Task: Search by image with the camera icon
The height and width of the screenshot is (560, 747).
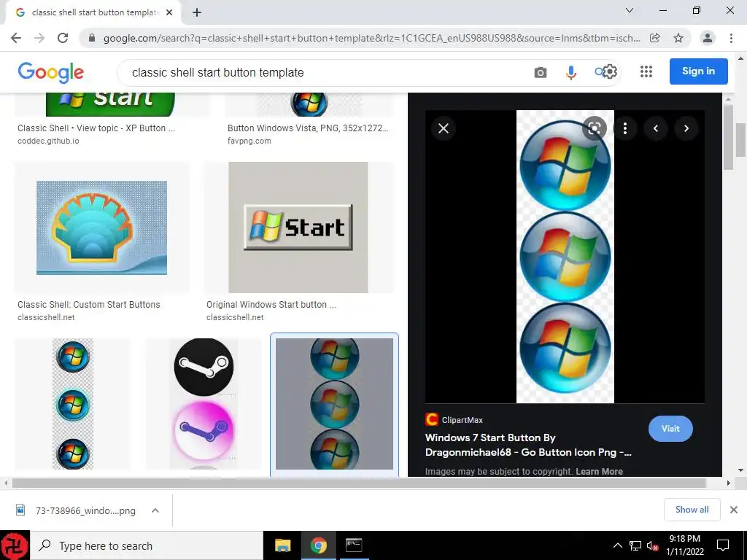Action: coord(541,72)
